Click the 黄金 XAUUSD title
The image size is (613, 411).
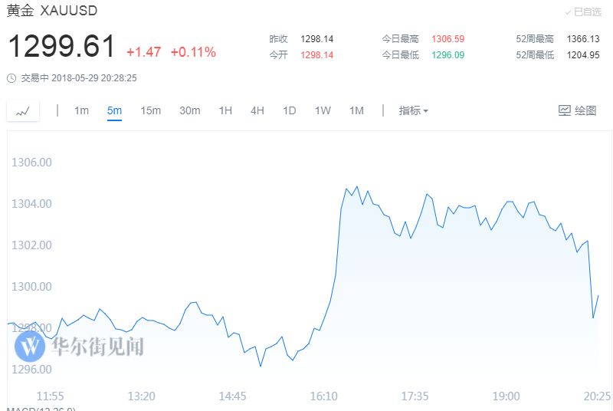pyautogui.click(x=52, y=11)
